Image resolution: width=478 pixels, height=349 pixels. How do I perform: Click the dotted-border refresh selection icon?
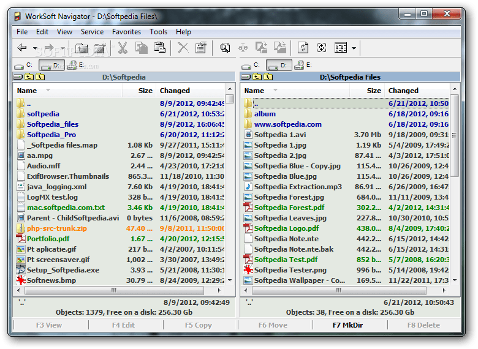pos(321,48)
